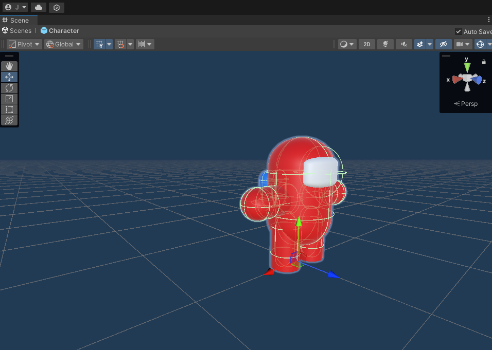
Task: Select the character's white visor
Action: (x=320, y=172)
